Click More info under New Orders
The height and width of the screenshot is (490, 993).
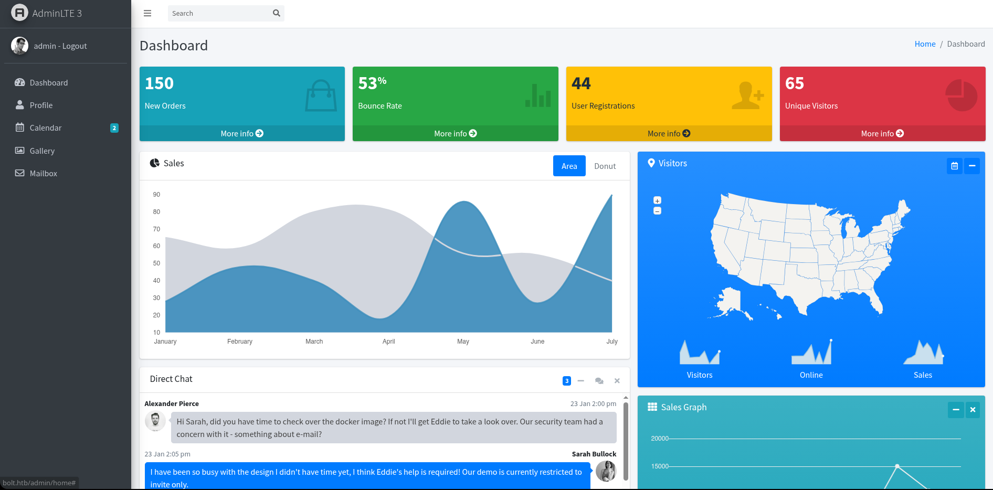pyautogui.click(x=242, y=133)
